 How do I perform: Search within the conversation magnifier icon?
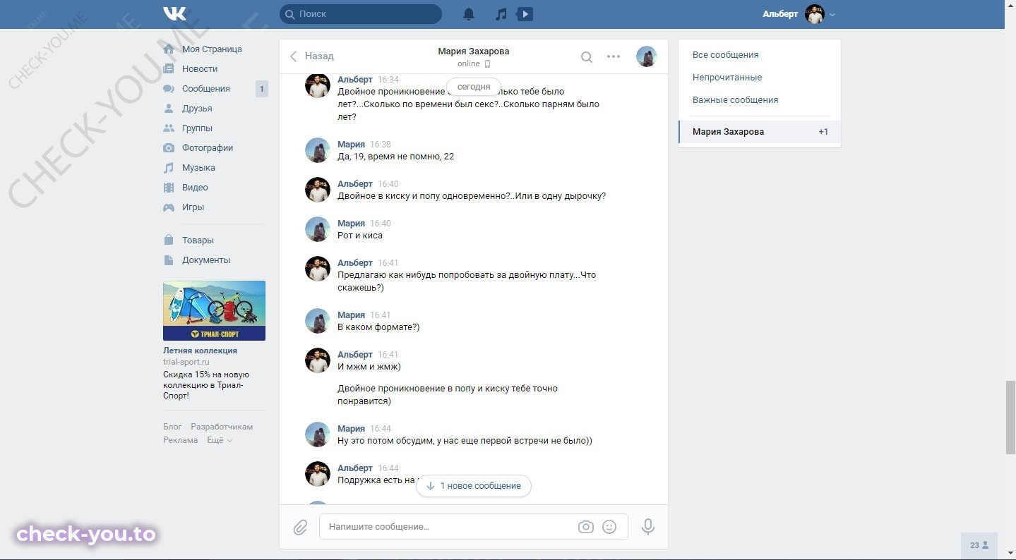tap(587, 57)
